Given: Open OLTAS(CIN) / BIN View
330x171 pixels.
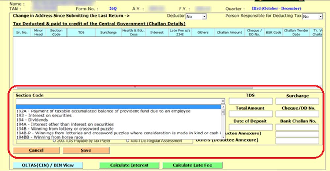Looking at the screenshot, I should pyautogui.click(x=48, y=165).
